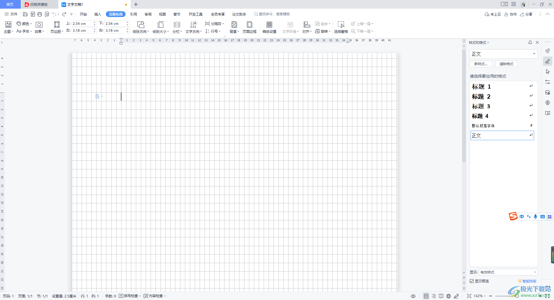Click the Redo arrow icon
554x300 pixels.
pos(64,14)
